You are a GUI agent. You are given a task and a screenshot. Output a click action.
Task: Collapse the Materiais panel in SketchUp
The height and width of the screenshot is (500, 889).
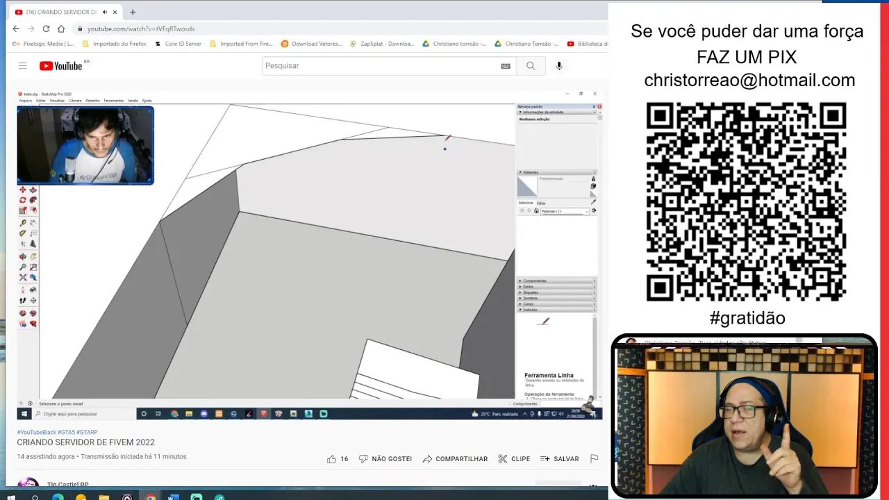556,172
